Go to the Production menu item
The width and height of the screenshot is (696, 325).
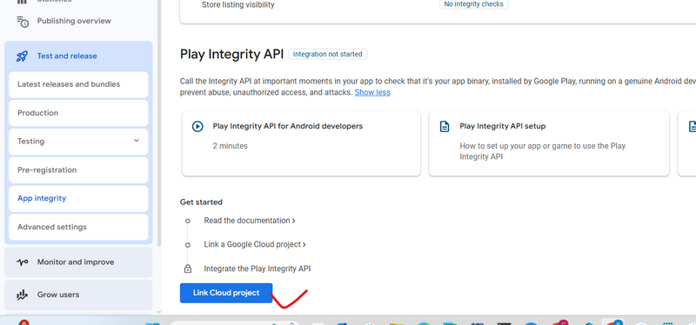tap(78, 113)
